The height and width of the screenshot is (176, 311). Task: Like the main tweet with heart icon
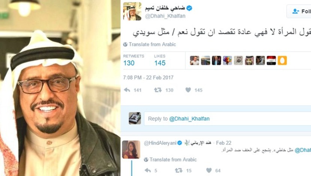pyautogui.click(x=188, y=90)
